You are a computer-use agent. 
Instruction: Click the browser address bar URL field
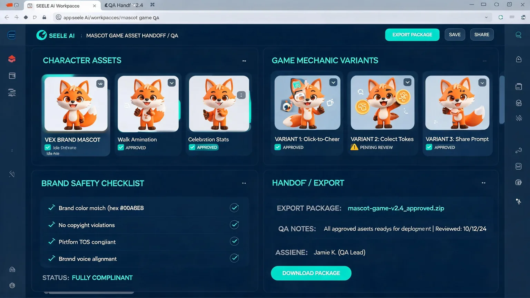coord(273,17)
